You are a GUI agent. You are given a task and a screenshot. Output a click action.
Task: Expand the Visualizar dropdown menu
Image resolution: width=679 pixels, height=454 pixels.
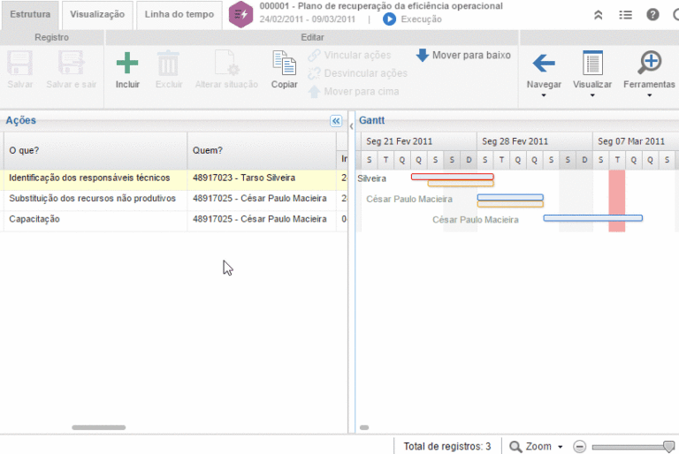(592, 71)
